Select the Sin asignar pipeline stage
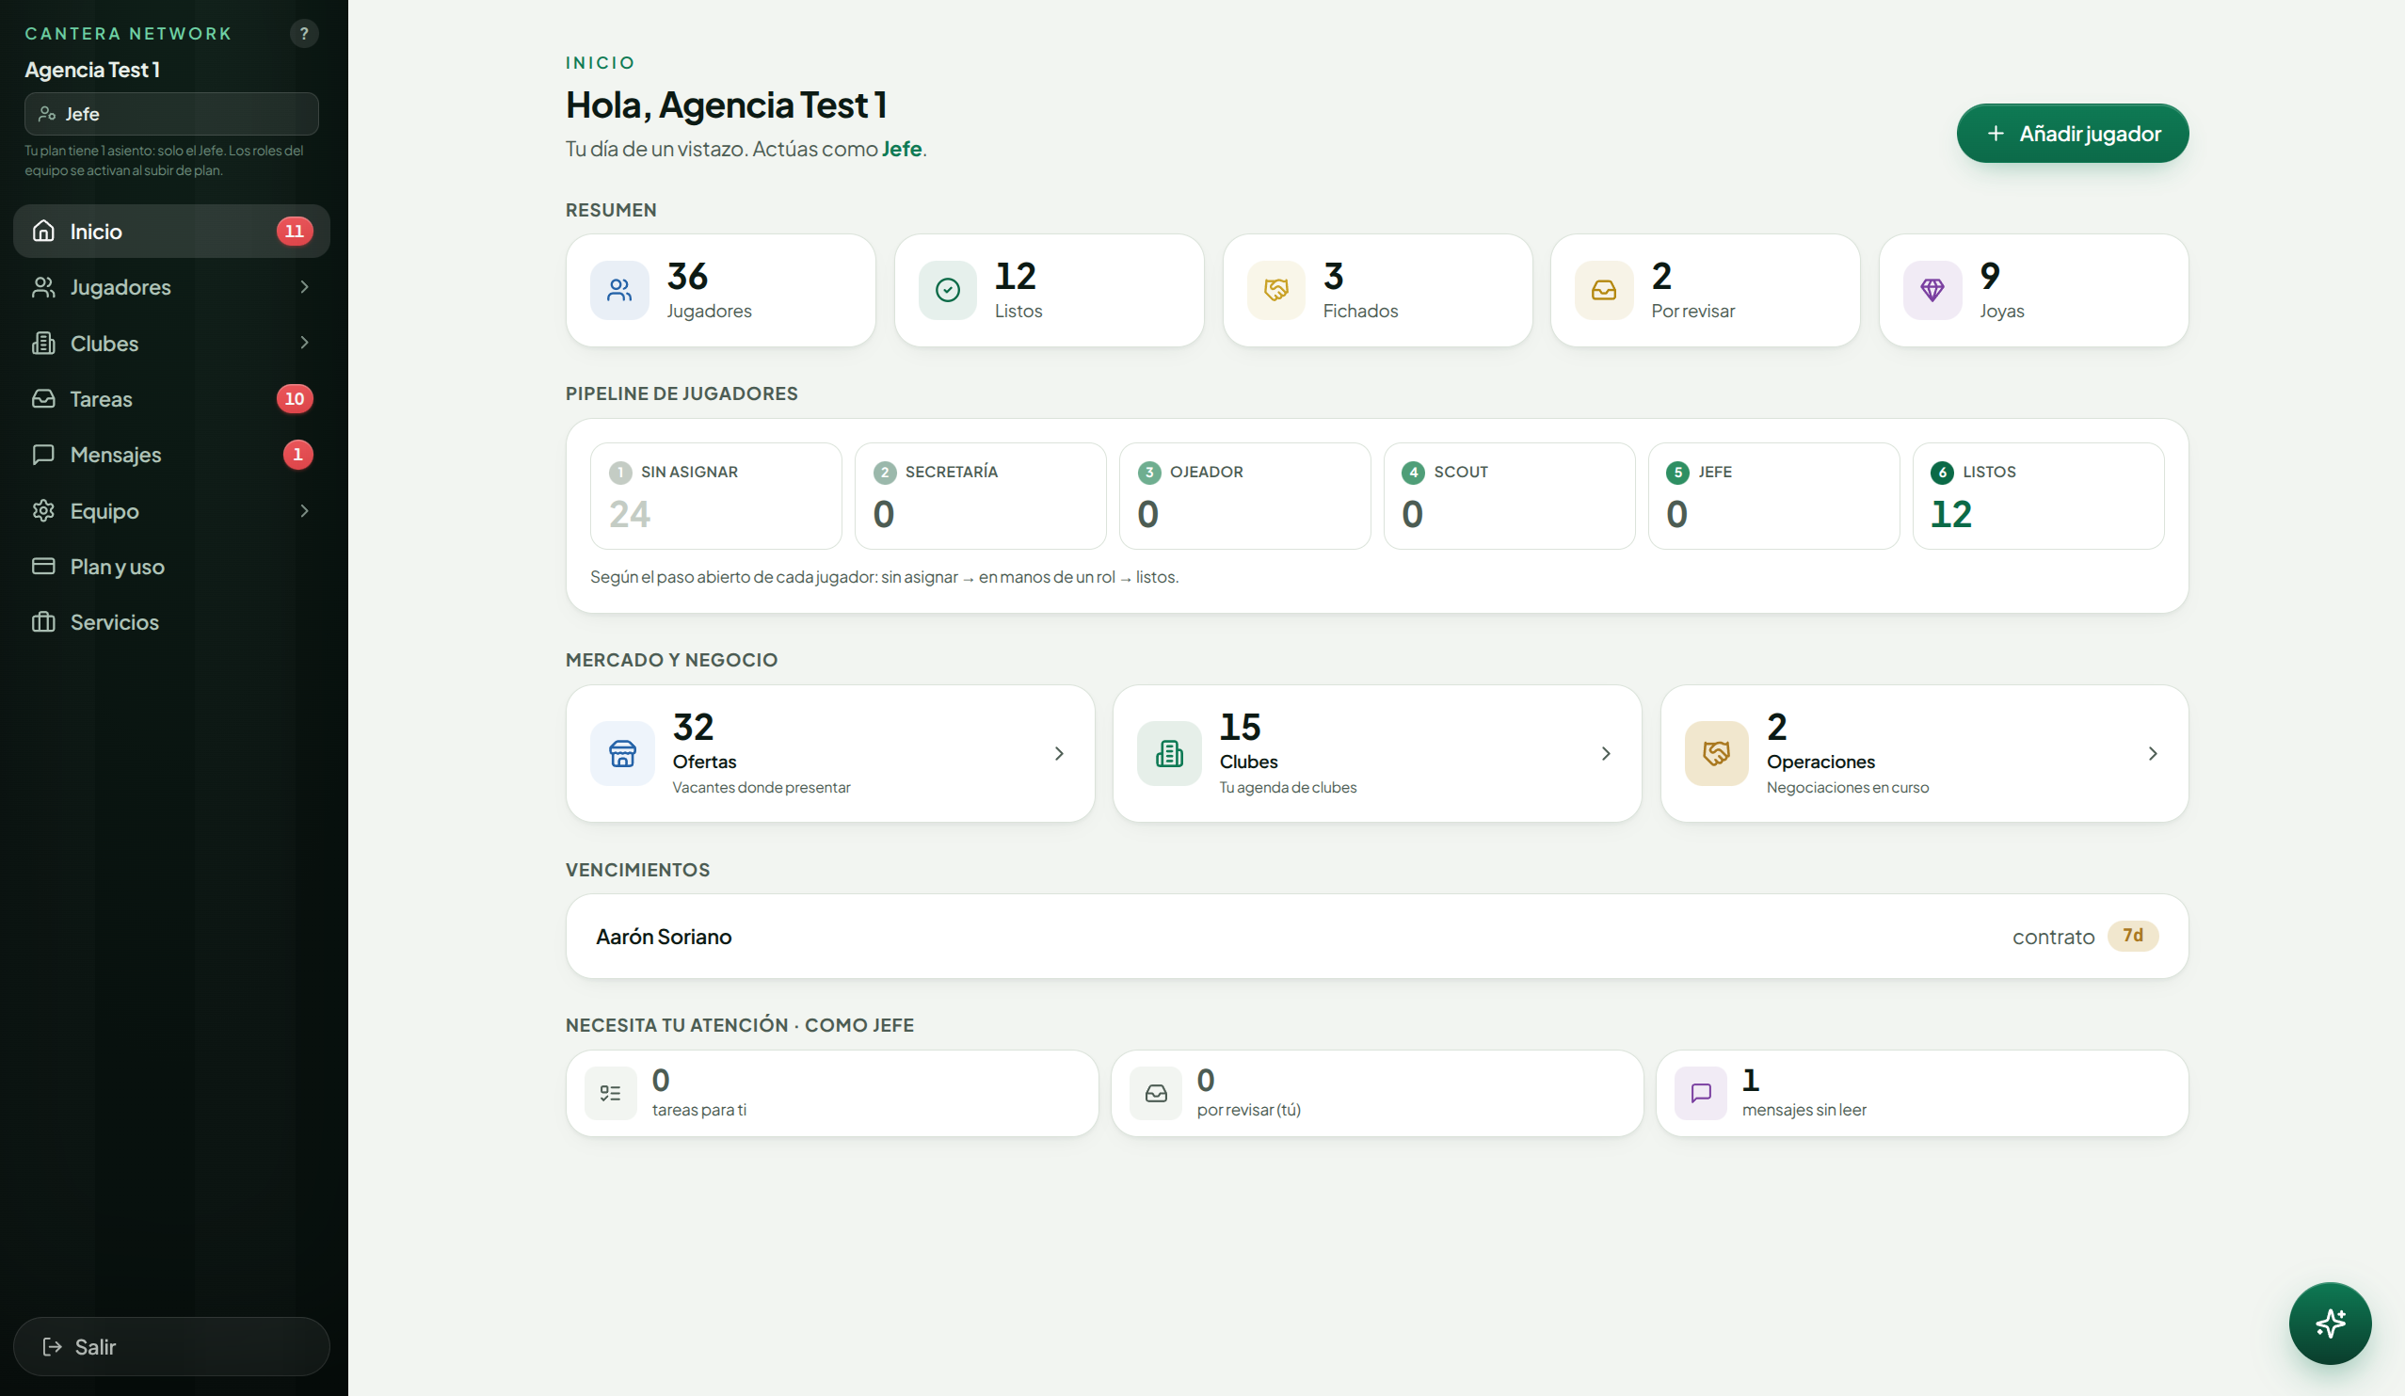This screenshot has width=2405, height=1396. pos(715,496)
